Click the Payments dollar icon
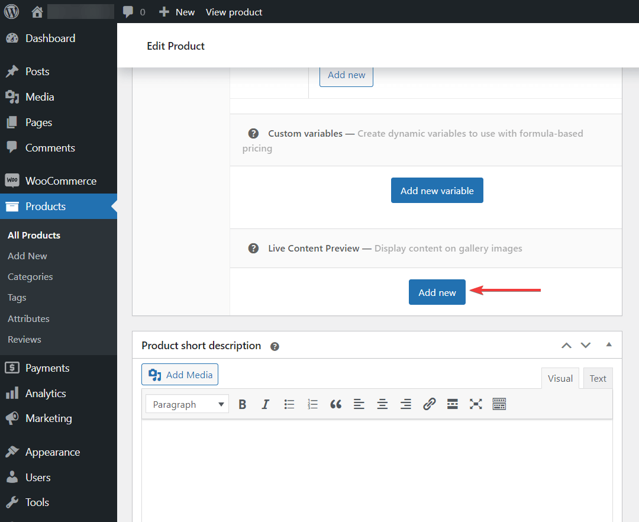Image resolution: width=639 pixels, height=522 pixels. [12, 368]
